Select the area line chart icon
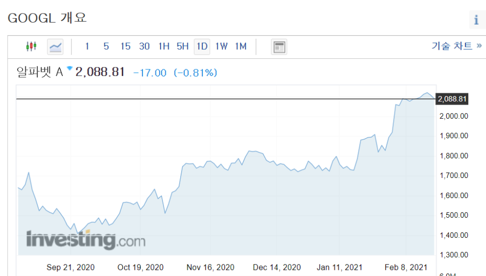The image size is (486, 276). (x=55, y=47)
